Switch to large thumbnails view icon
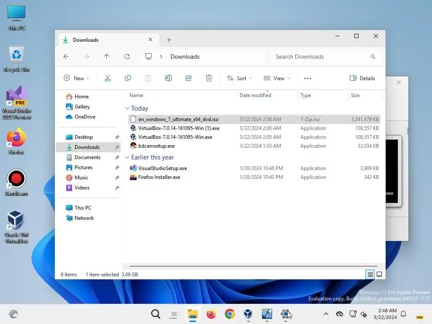 click(379, 274)
